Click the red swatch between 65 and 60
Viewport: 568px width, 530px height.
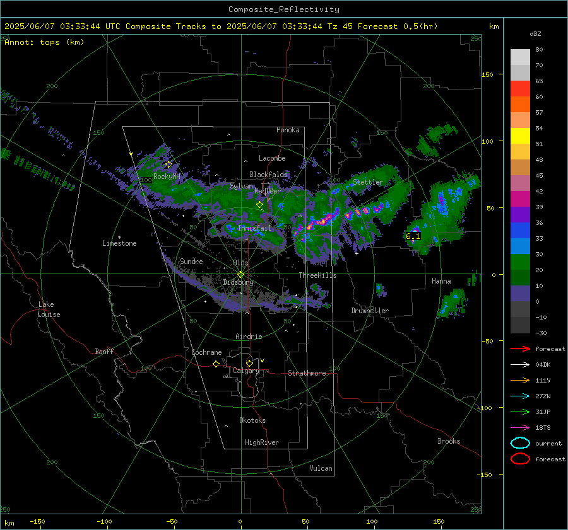point(520,89)
